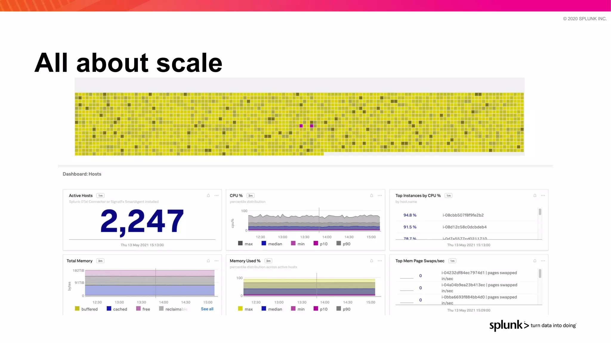Open the ellipsis menu on CPU % chart

[x=380, y=196]
